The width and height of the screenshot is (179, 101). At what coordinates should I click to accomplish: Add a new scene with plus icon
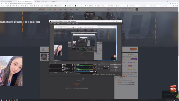50,73
